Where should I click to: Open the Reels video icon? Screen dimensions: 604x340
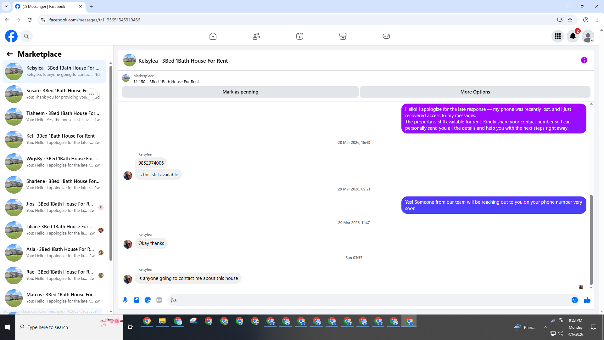(300, 36)
